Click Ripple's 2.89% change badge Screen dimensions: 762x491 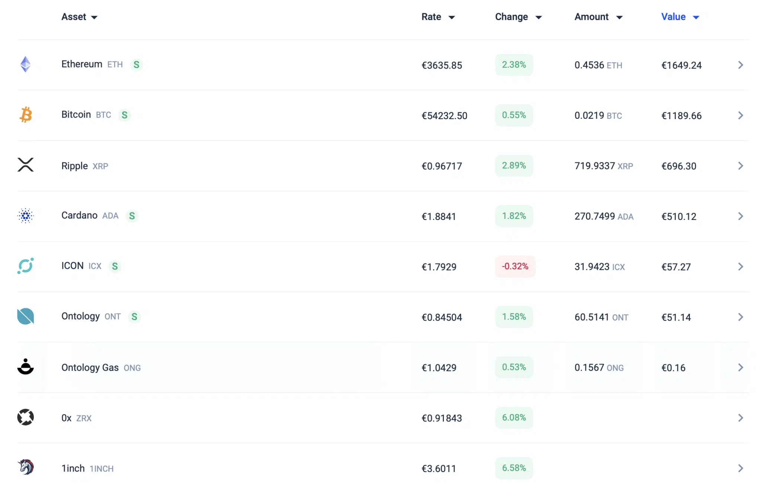point(514,166)
